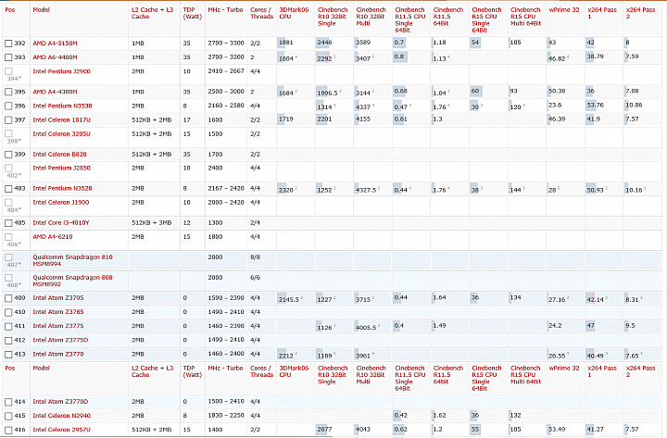The width and height of the screenshot is (667, 438).
Task: Open the Intel Atom Z3770 link
Action: click(x=58, y=355)
